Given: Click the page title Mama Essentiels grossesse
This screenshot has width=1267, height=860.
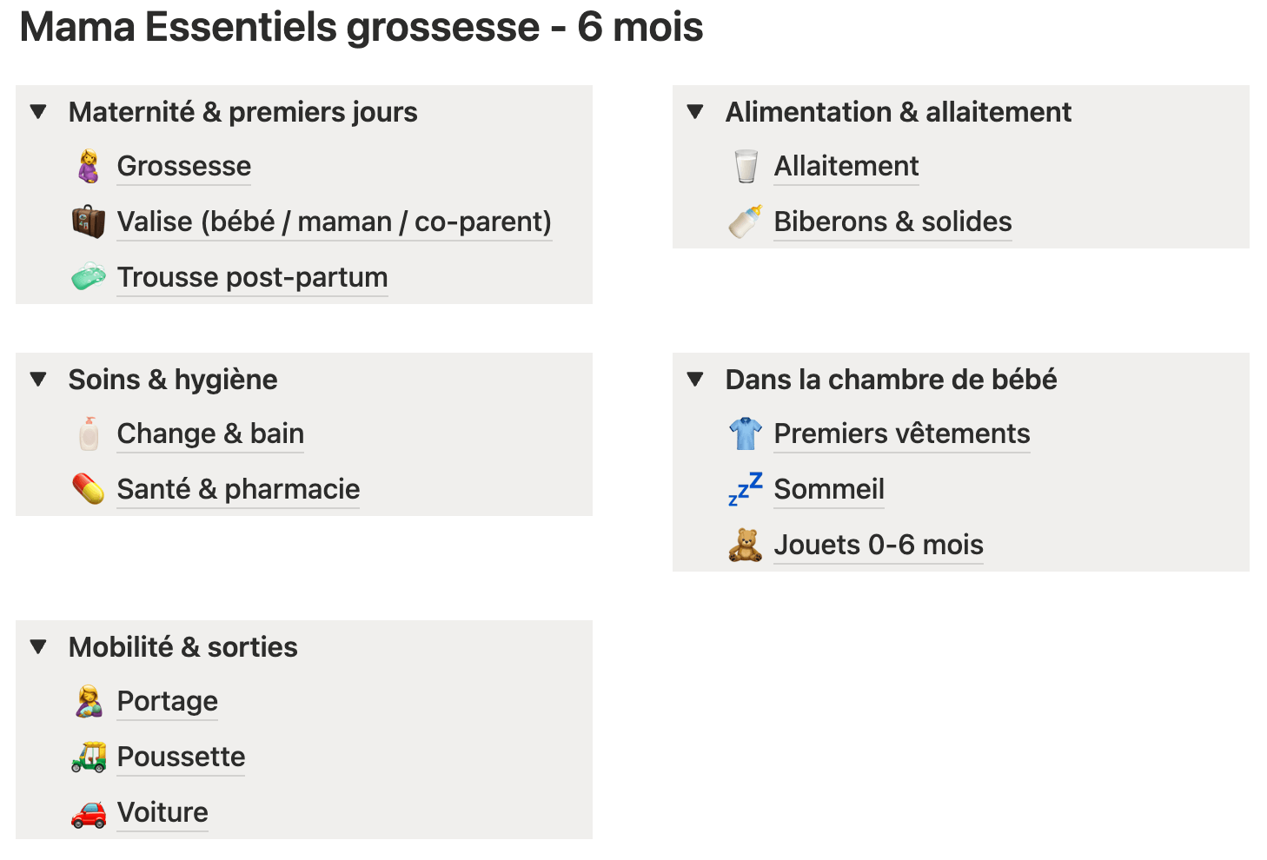Looking at the screenshot, I should (361, 27).
